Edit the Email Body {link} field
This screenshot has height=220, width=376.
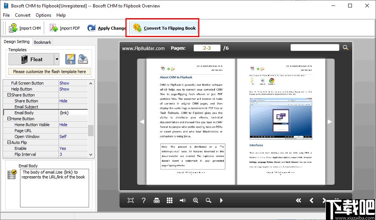click(x=73, y=113)
